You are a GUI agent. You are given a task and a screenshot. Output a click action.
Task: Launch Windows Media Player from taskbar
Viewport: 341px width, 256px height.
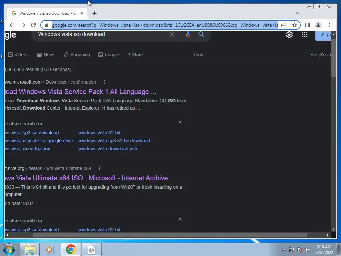coord(50,250)
